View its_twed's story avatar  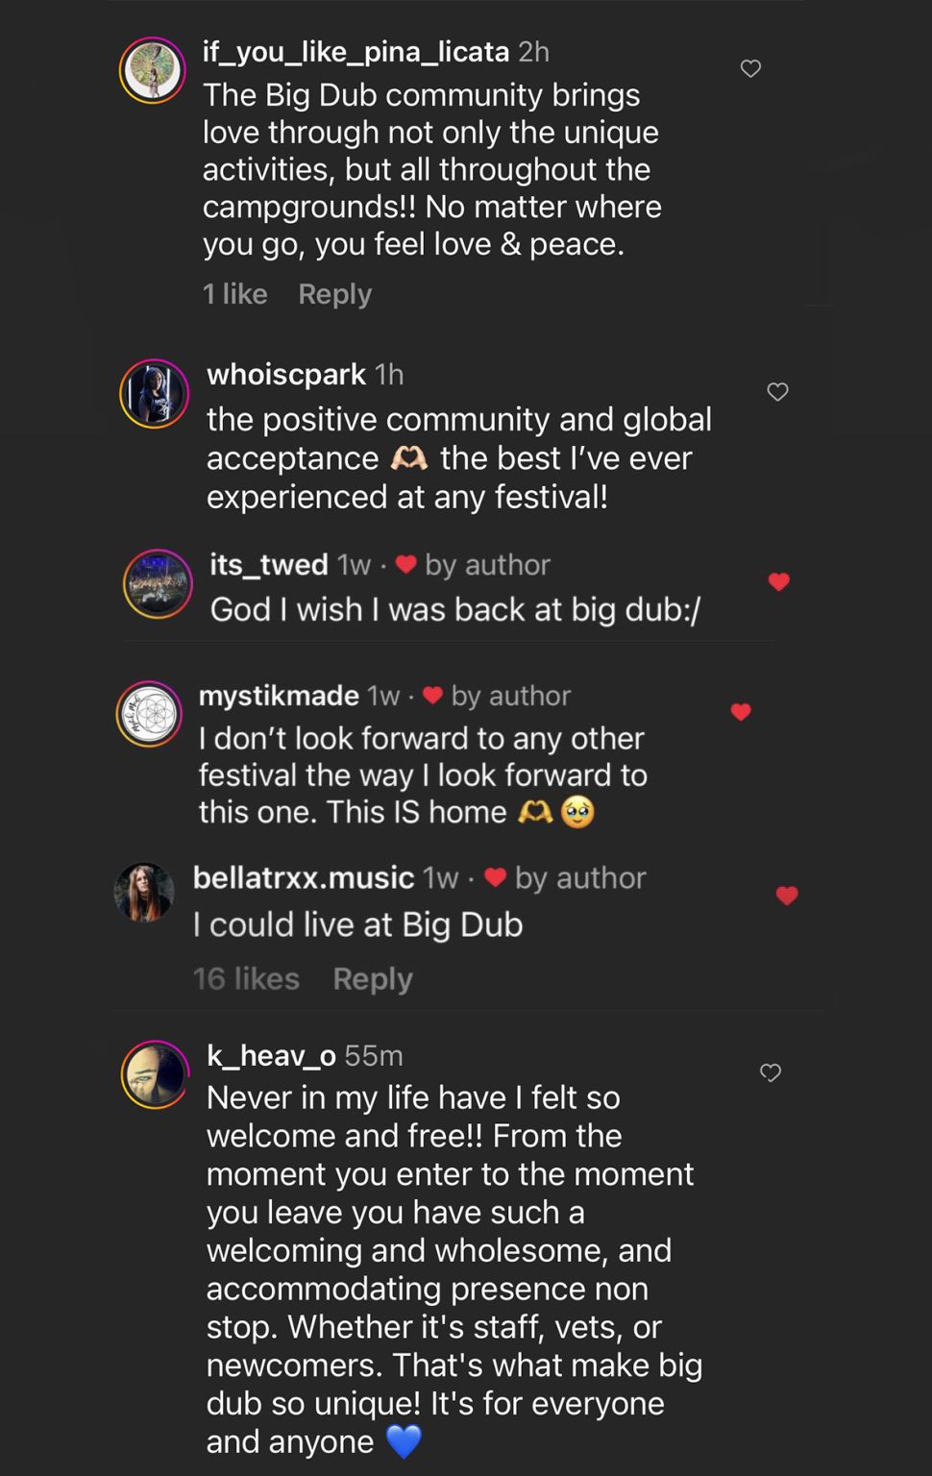tap(159, 583)
